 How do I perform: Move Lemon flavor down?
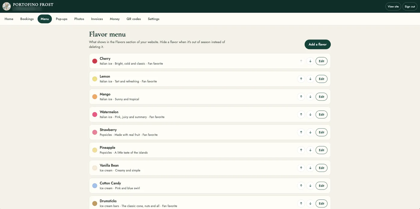coord(310,79)
